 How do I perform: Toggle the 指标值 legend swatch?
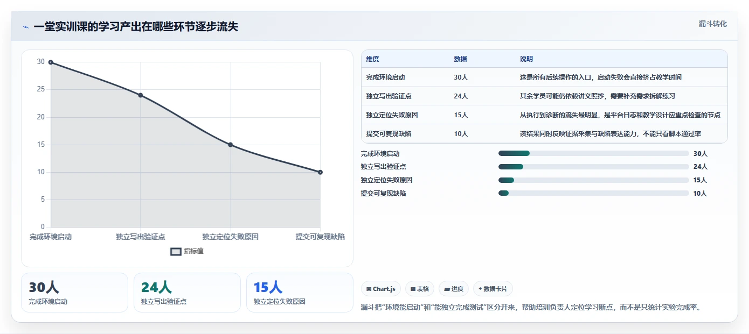(176, 251)
